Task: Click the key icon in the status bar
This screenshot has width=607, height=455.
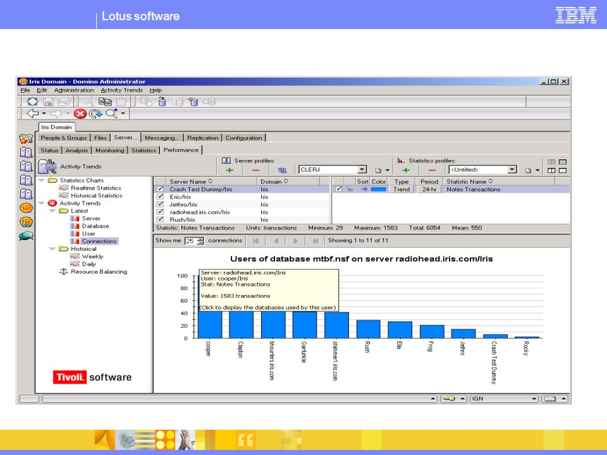Action: [x=449, y=399]
